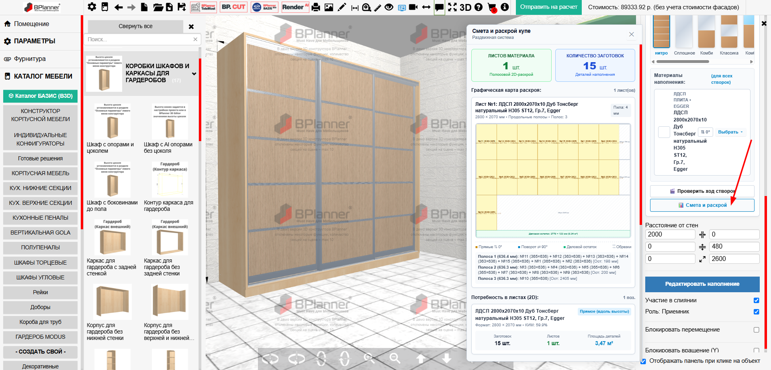Toggle fullscreen with the expand arrows icon
The image size is (771, 370).
(x=452, y=7)
